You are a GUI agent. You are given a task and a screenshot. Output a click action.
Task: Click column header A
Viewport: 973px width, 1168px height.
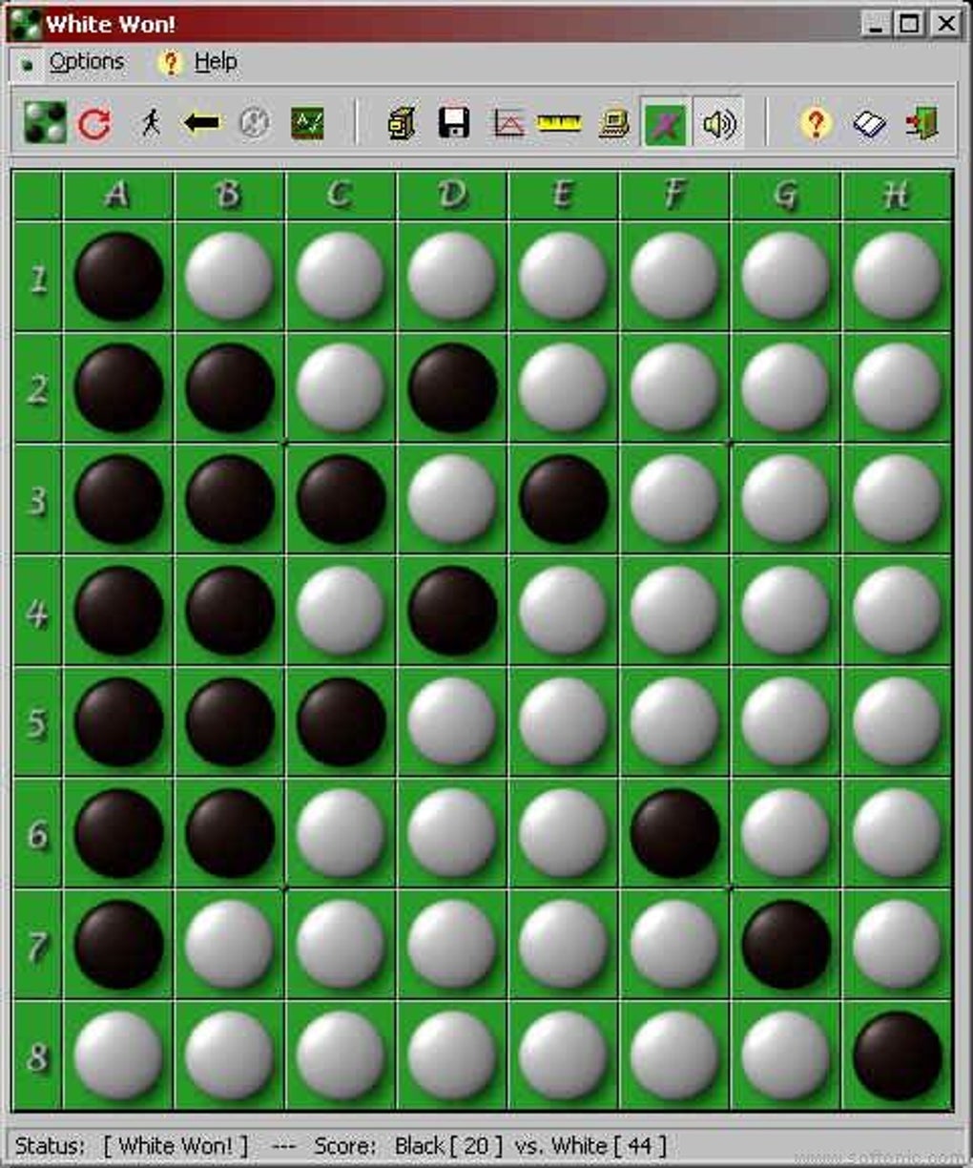(x=118, y=196)
